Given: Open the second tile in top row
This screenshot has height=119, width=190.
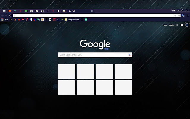Looking at the screenshot, I should [x=85, y=71].
